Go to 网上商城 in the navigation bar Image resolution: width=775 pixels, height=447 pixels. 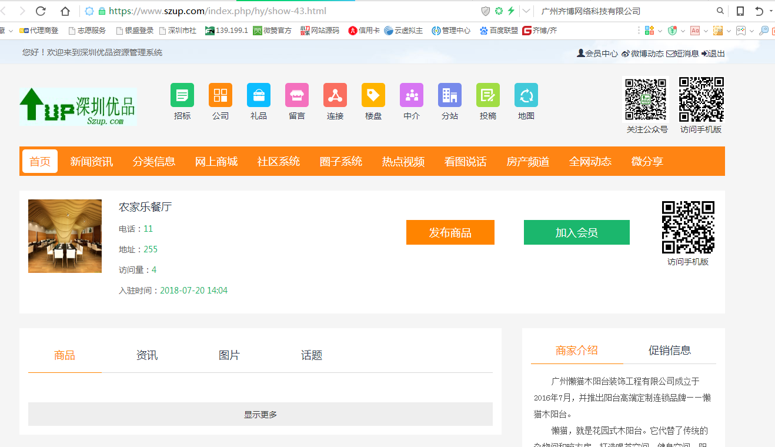tap(216, 162)
